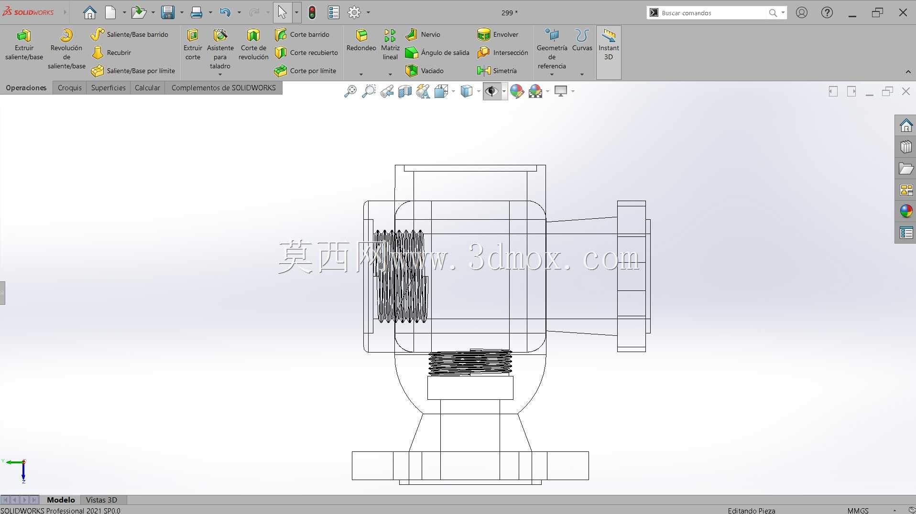916x514 pixels.
Task: Open Design Library in task pane
Action: tap(905, 147)
